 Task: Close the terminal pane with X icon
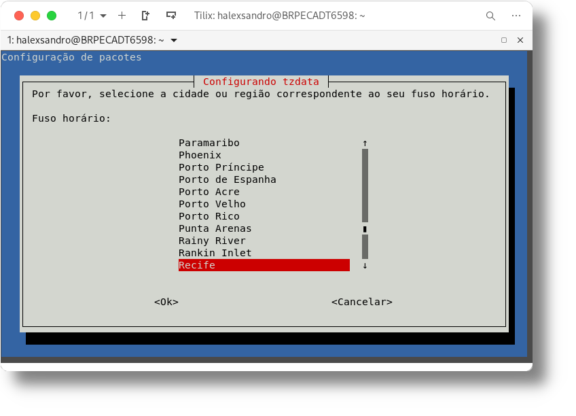click(520, 40)
